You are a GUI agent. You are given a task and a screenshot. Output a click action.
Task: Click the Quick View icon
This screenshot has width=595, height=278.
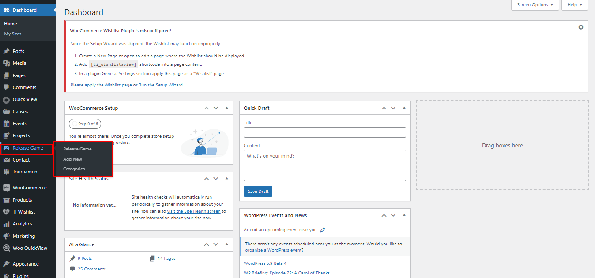tap(6, 100)
